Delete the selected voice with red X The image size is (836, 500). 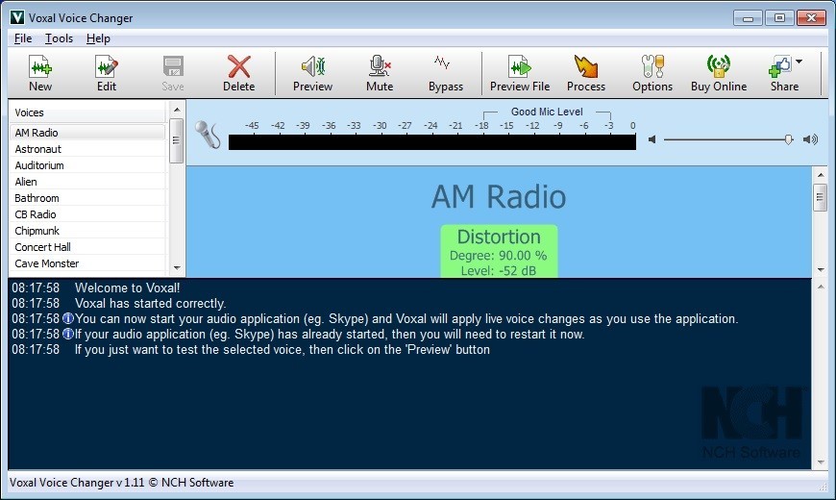238,73
